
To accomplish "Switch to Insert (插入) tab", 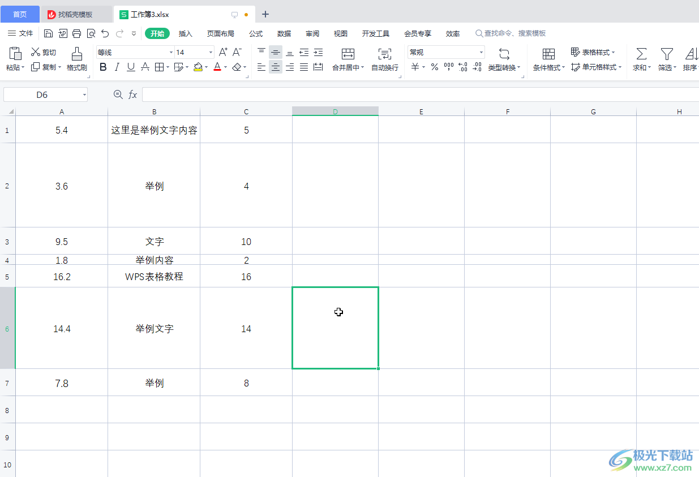I will (x=186, y=33).
